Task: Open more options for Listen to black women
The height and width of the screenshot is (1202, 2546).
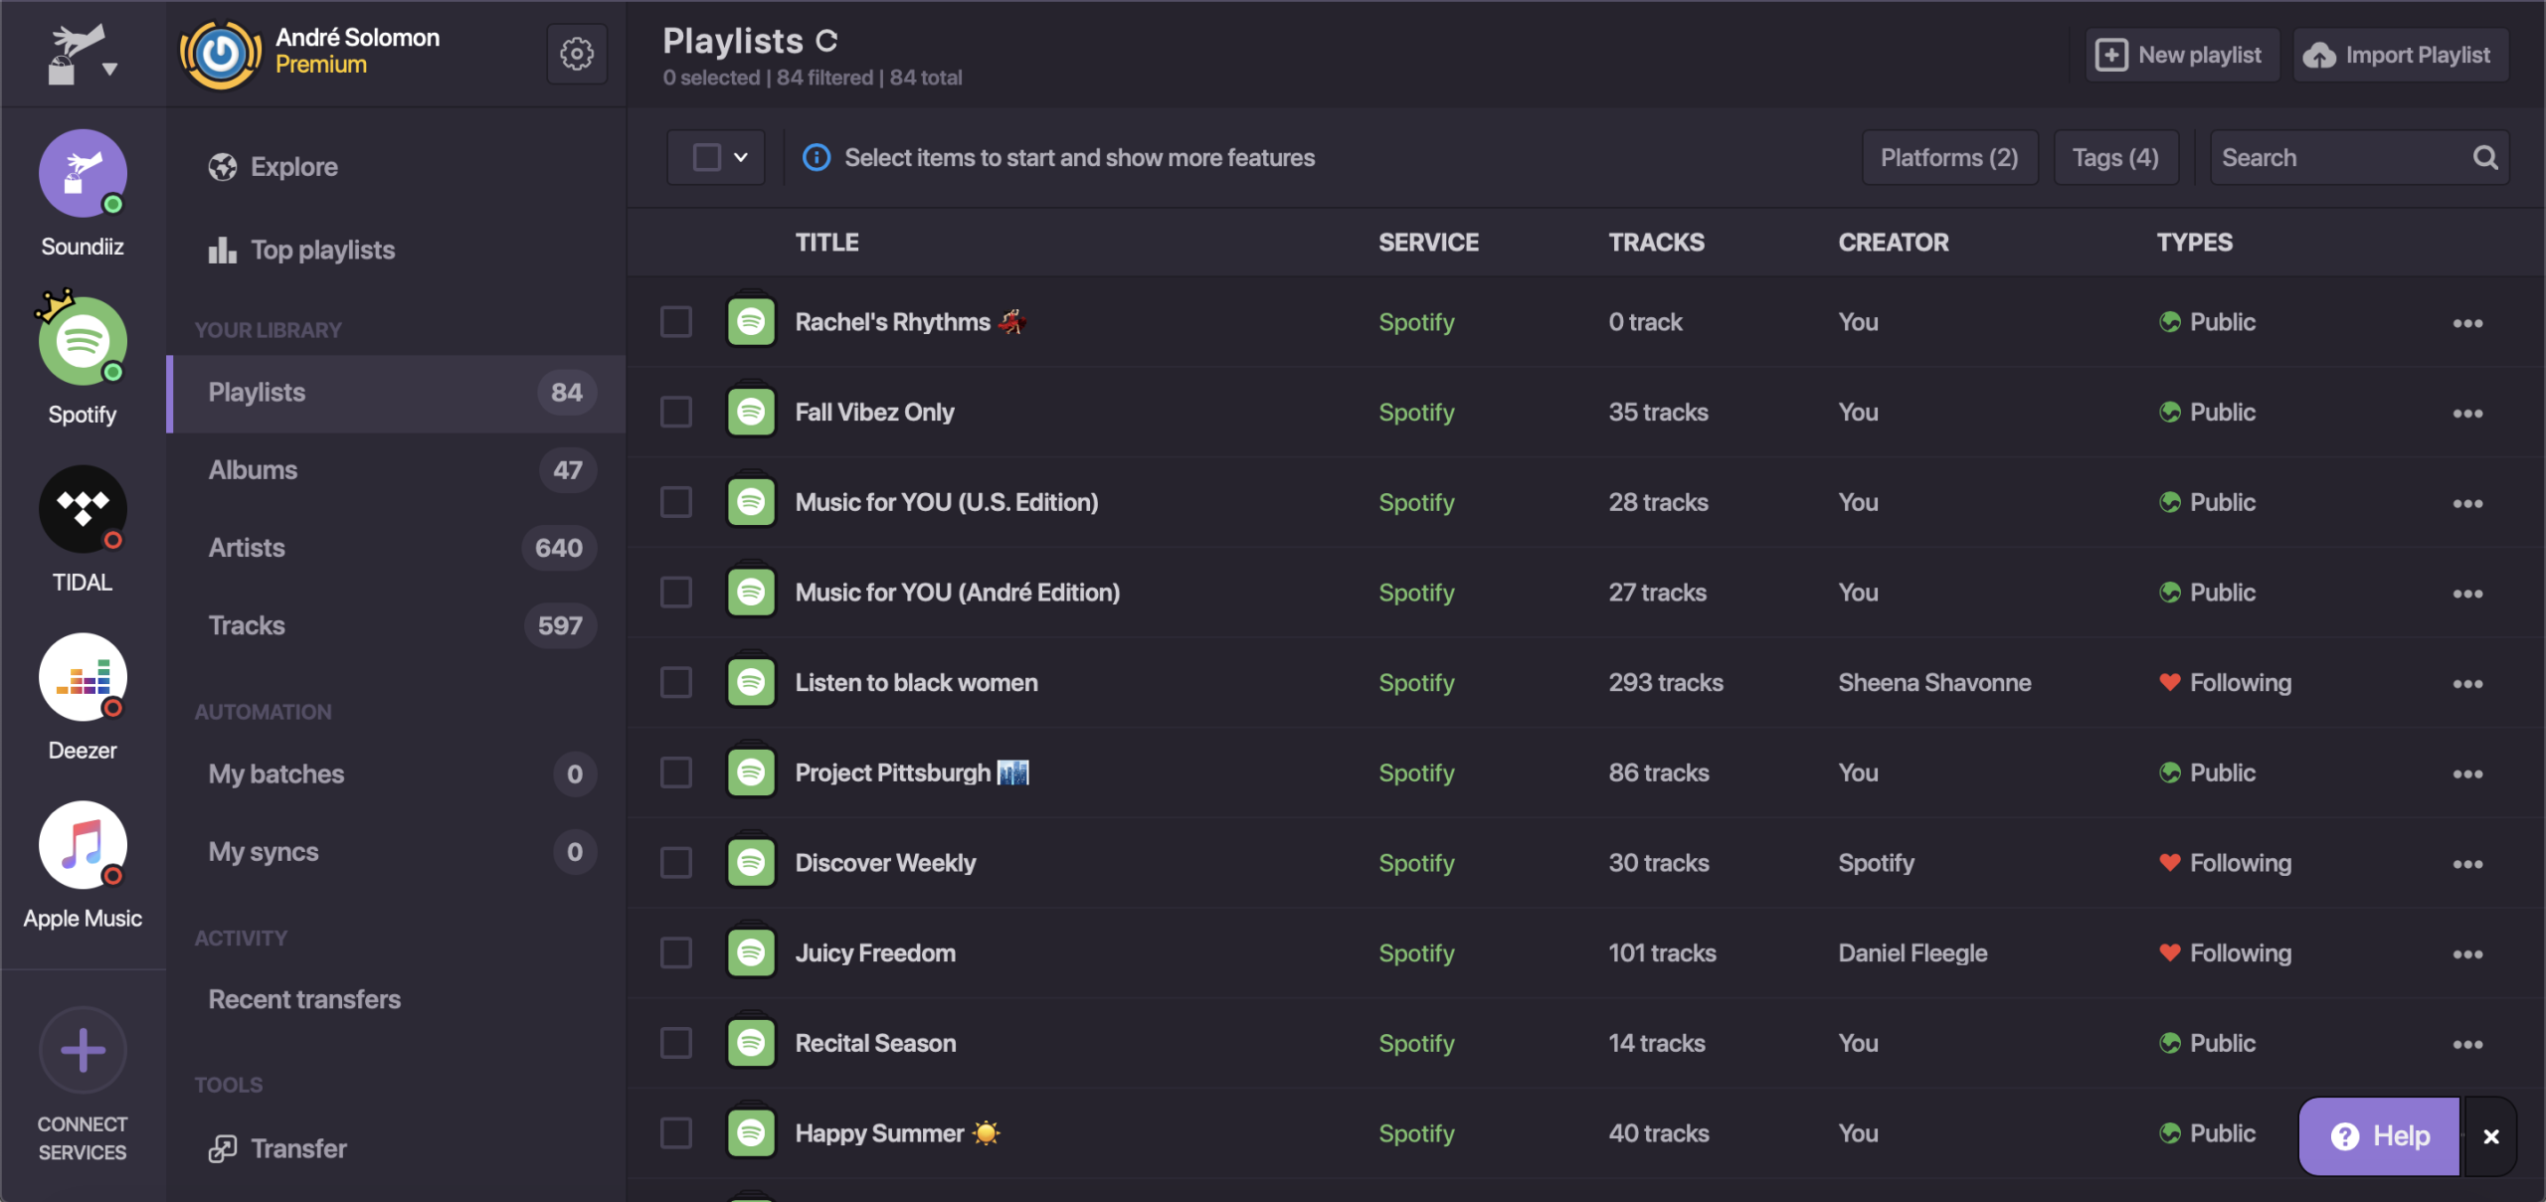Action: tap(2467, 684)
